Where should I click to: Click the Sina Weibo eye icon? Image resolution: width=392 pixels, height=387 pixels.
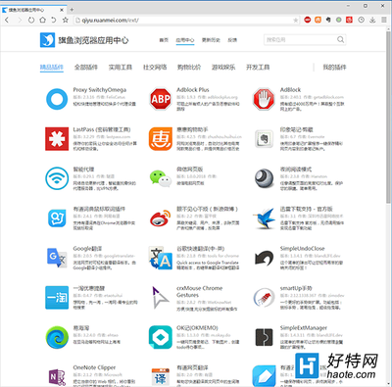pyautogui.click(x=161, y=218)
